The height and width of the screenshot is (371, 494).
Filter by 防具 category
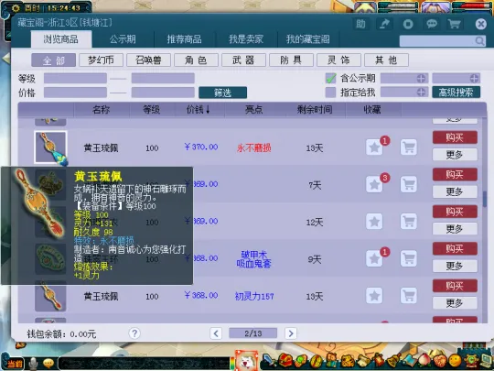coord(292,60)
